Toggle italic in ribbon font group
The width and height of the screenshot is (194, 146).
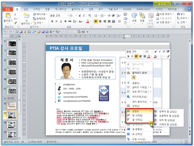56,21
